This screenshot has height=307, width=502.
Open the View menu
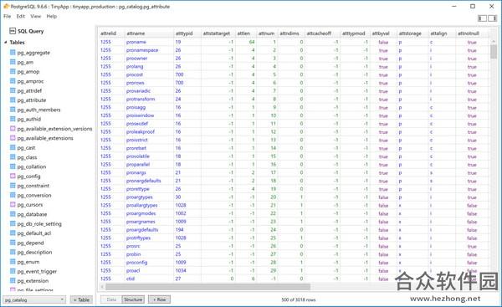(35, 16)
